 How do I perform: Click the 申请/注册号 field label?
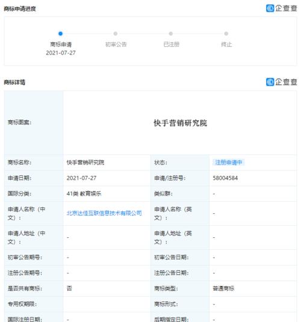[170, 178]
